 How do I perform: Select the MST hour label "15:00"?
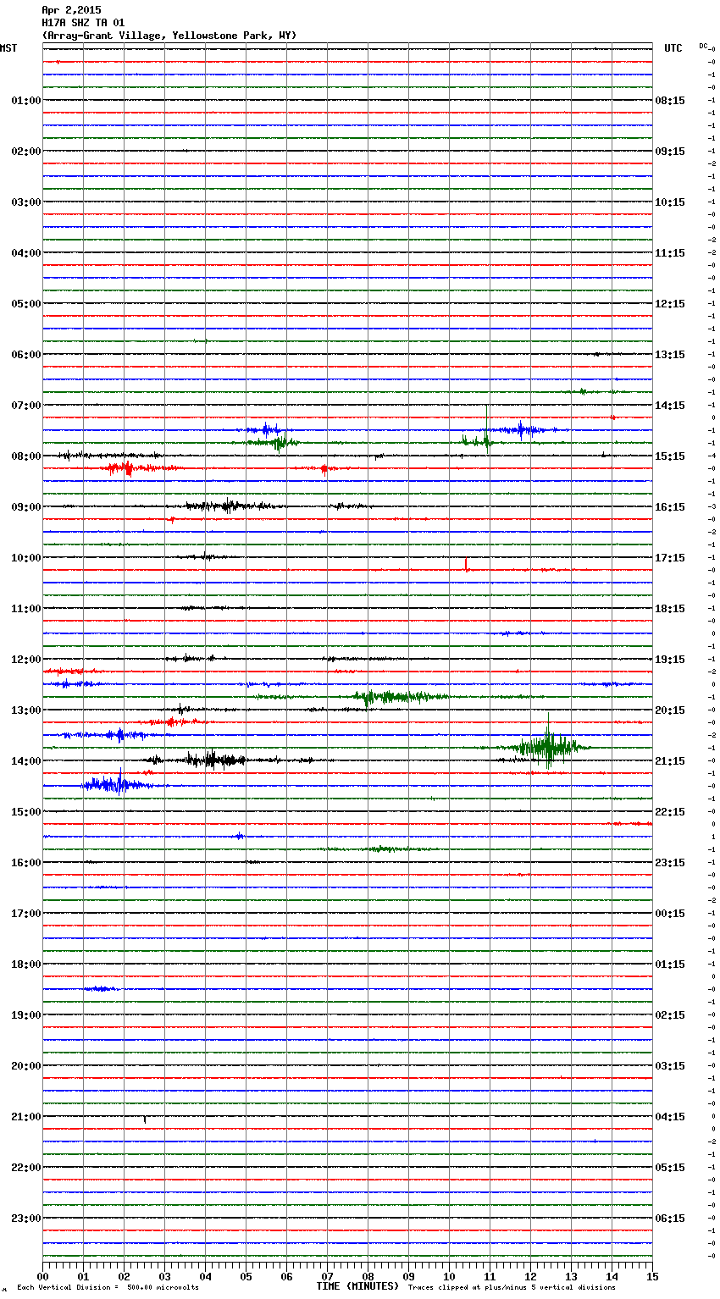click(26, 812)
